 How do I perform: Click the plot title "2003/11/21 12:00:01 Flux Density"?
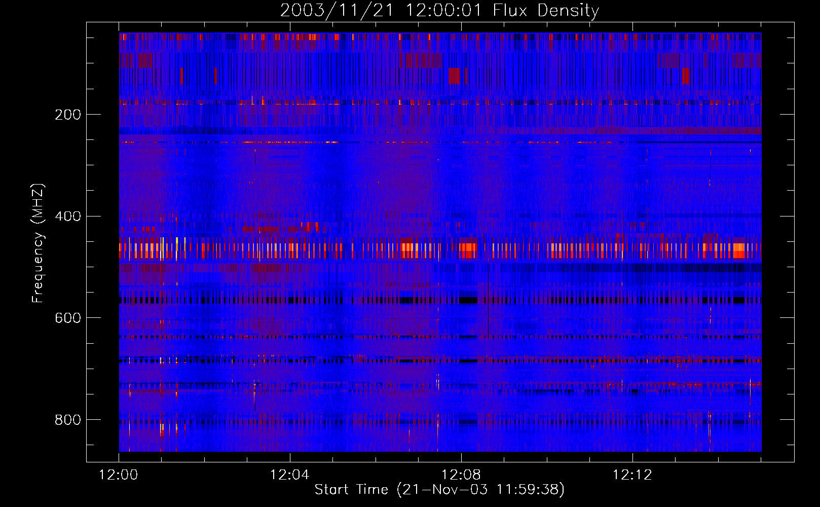click(440, 10)
